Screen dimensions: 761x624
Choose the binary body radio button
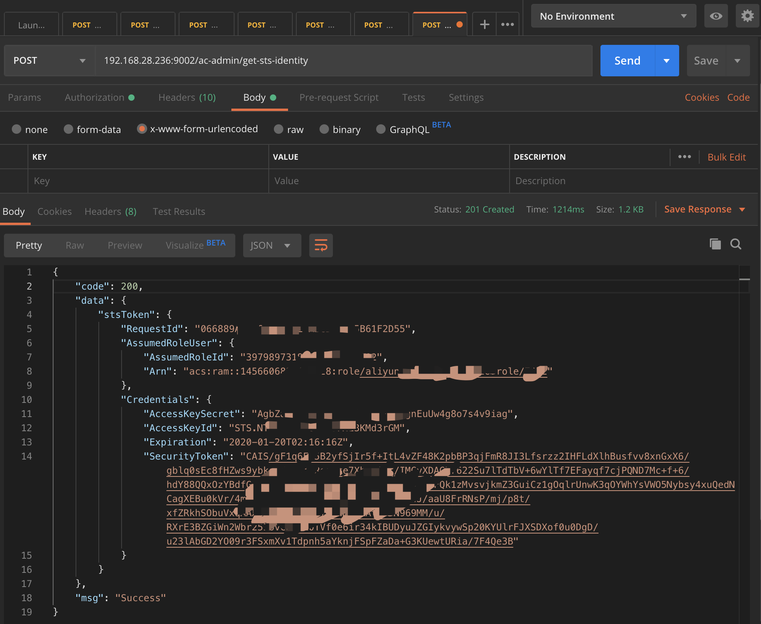[x=324, y=129]
